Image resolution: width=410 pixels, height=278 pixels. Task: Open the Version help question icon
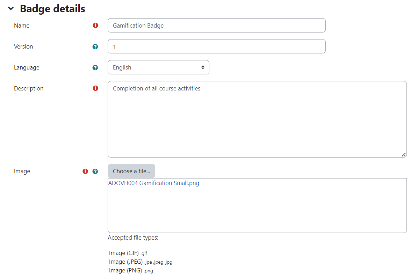point(95,46)
